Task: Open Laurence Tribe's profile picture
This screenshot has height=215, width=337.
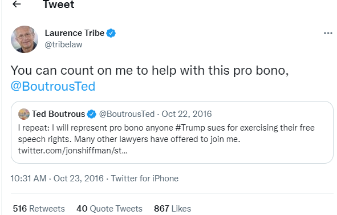Action: point(25,39)
